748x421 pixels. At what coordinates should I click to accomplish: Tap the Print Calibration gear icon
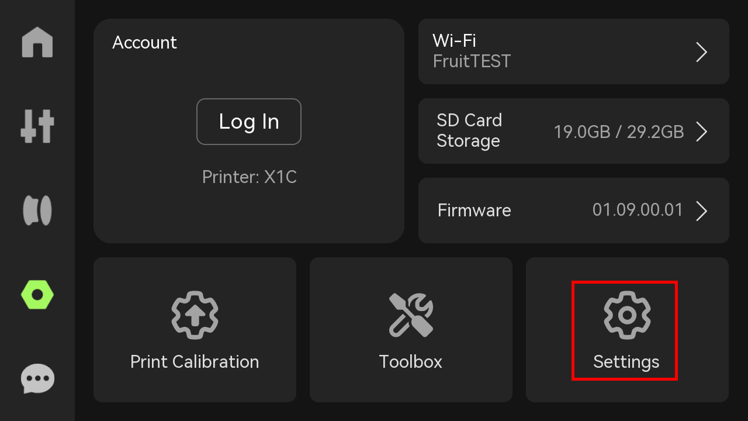(195, 315)
